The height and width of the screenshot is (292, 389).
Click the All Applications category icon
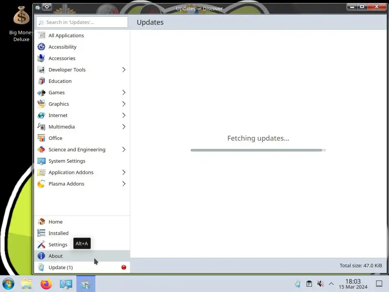click(x=41, y=35)
